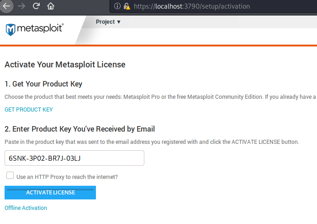Enable the HTTP Proxy checkbox
The width and height of the screenshot is (317, 224).
click(10, 175)
